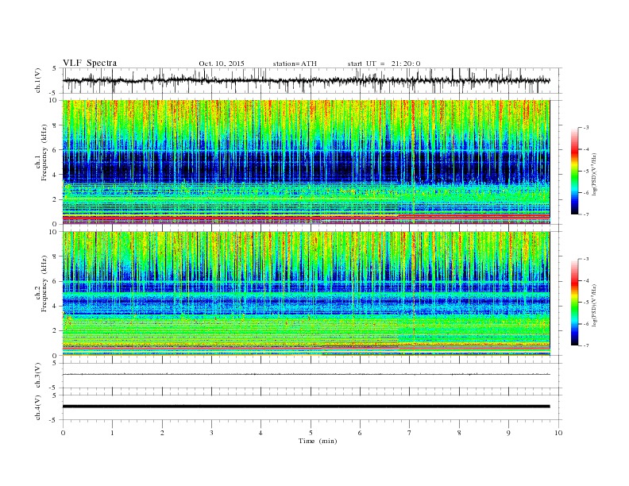The image size is (629, 486).
Task: Click the "VLF Spectra" plot title
Action: [x=90, y=63]
